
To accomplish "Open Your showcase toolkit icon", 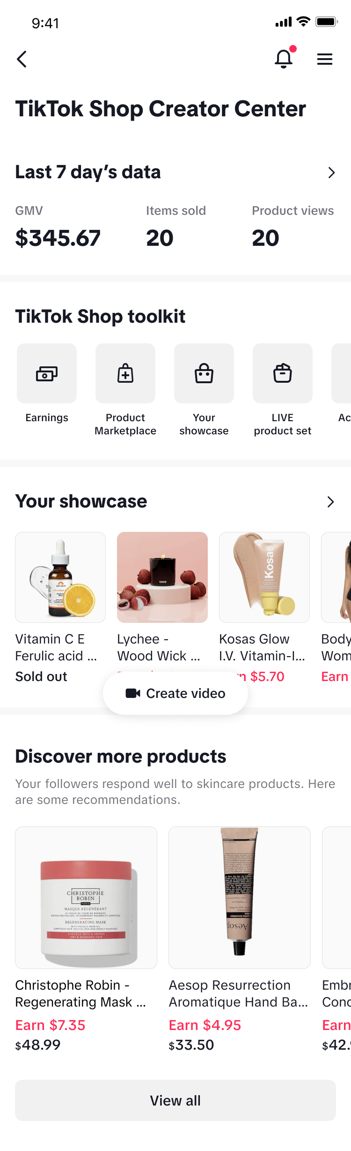I will [204, 373].
